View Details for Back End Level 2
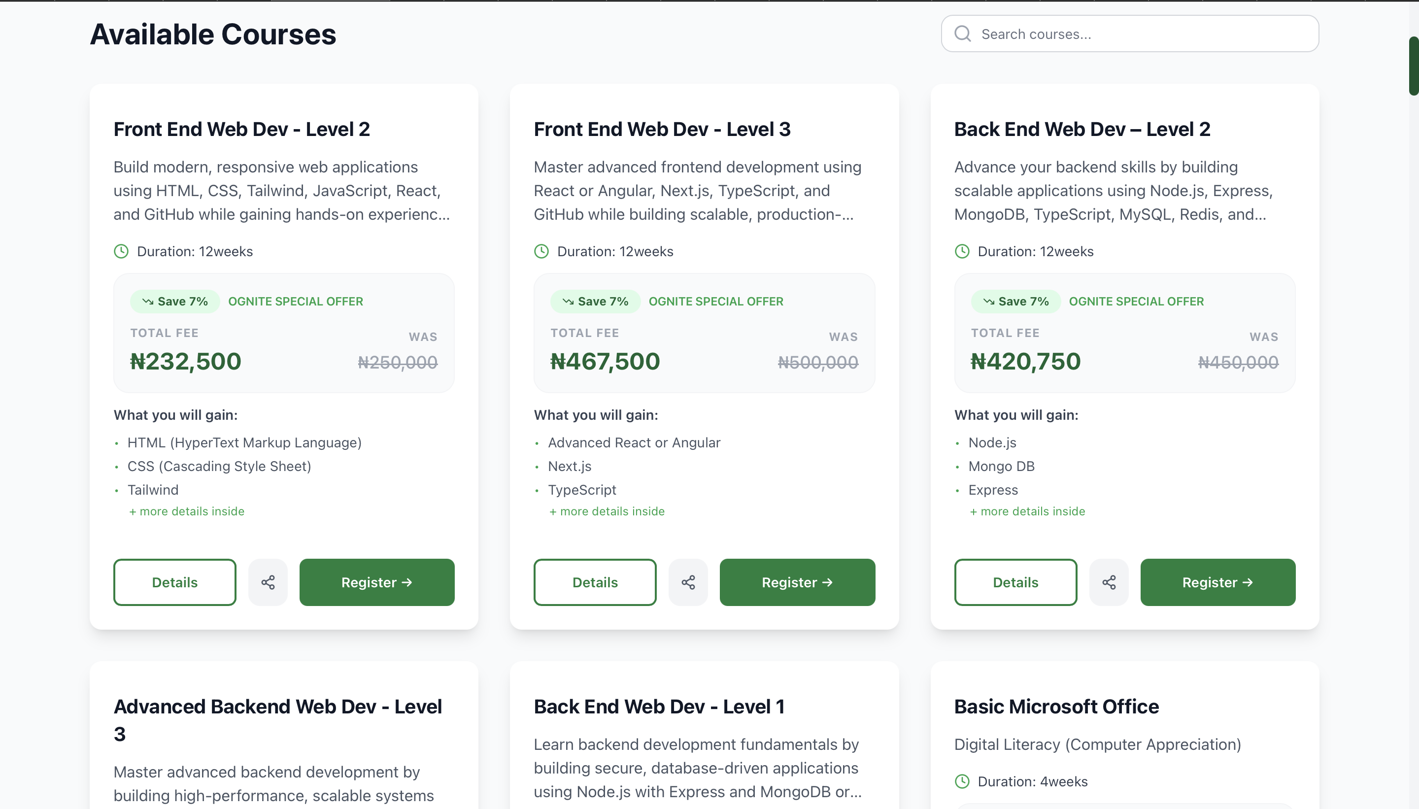 click(x=1015, y=582)
